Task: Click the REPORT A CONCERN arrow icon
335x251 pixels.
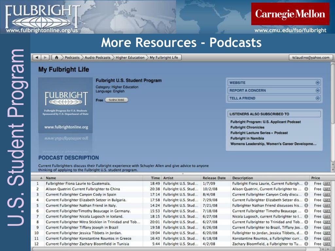Action: coord(317,91)
